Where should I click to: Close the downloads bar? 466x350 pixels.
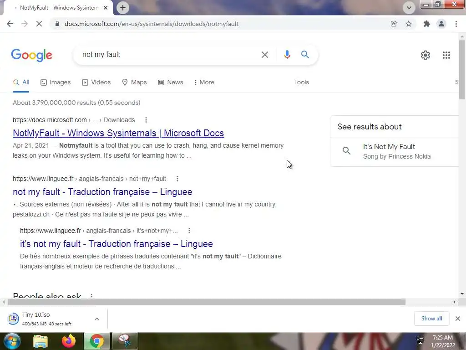[x=458, y=319]
